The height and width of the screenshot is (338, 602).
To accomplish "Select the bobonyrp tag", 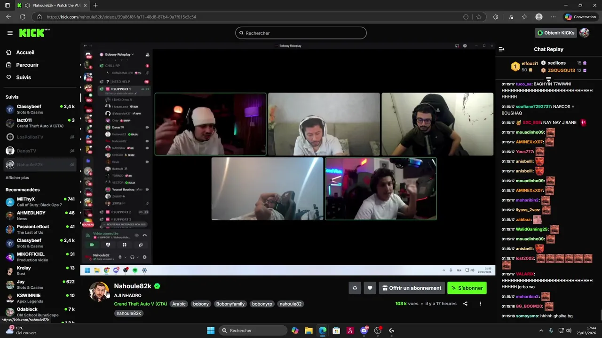I will pyautogui.click(x=262, y=304).
